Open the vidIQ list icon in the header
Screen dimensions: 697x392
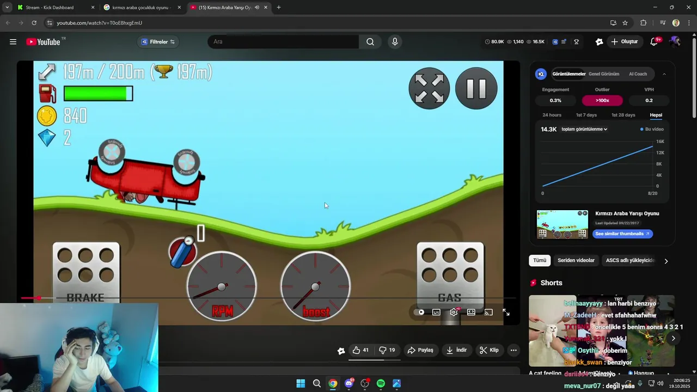point(564,42)
